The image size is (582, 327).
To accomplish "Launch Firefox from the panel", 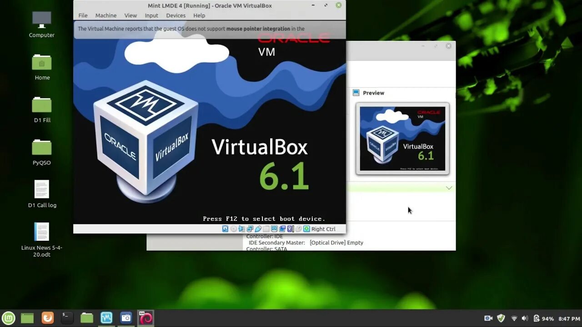I will pyautogui.click(x=47, y=318).
